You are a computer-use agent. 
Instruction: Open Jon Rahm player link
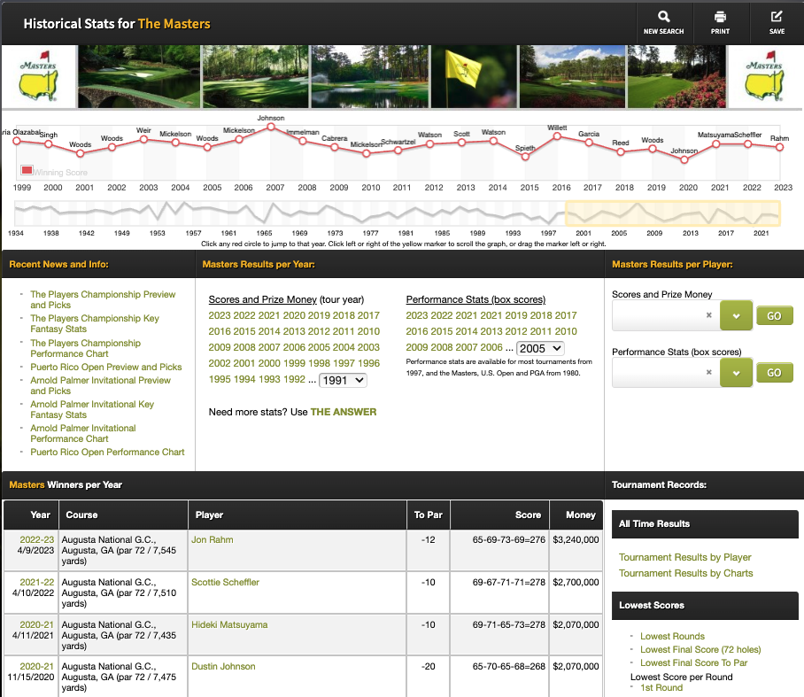pos(213,539)
